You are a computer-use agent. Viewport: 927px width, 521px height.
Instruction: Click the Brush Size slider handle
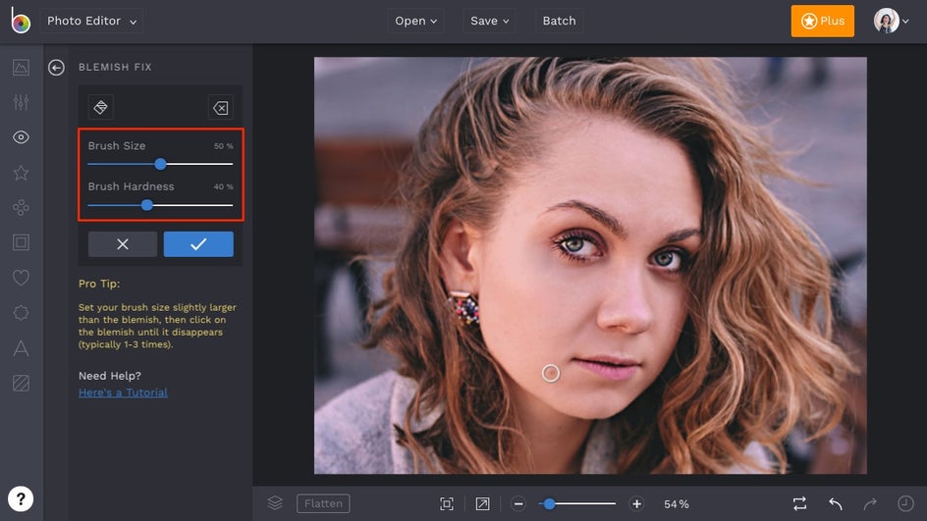(x=160, y=165)
